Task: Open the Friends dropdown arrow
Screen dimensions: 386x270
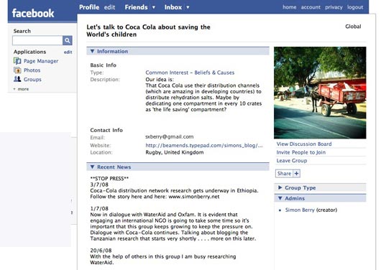Action: click(x=154, y=7)
